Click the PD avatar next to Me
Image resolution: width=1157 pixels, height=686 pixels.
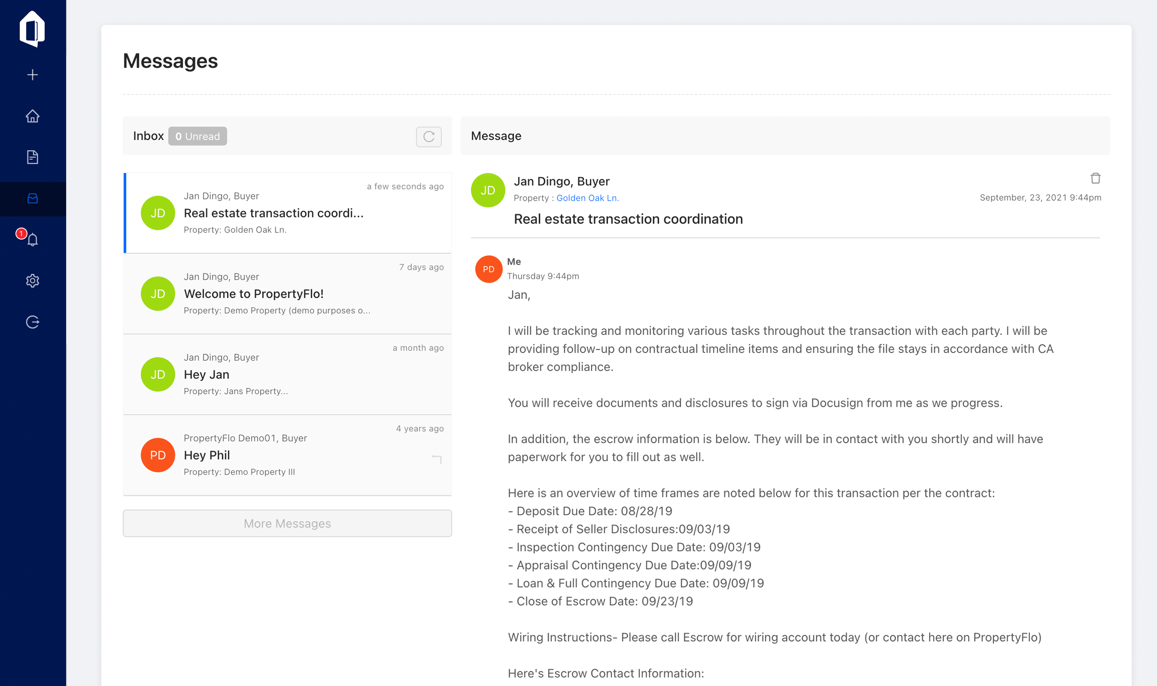pos(489,269)
